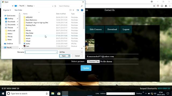Click the taskbar search box
Screen dimensions: 172x96
pos(28,94)
